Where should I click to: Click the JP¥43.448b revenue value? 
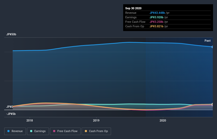pyautogui.click(x=157, y=13)
